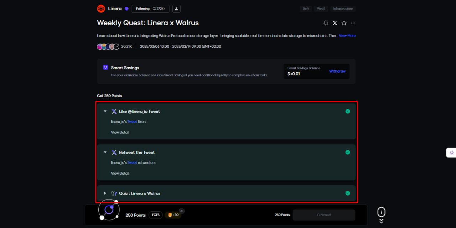Click the Linera project name
This screenshot has width=456, height=228.
115,9
